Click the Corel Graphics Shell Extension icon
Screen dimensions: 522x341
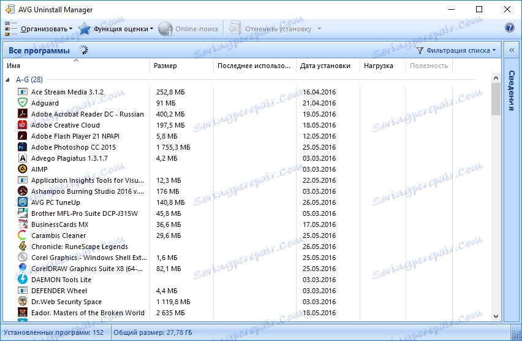[22, 257]
